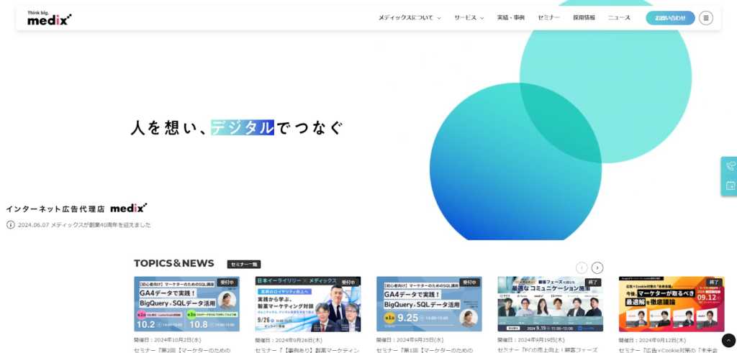Click the お問い合わせ button
737x353 pixels.
coord(669,18)
